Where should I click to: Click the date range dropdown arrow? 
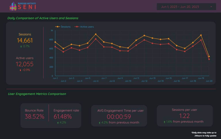pos(211,7)
